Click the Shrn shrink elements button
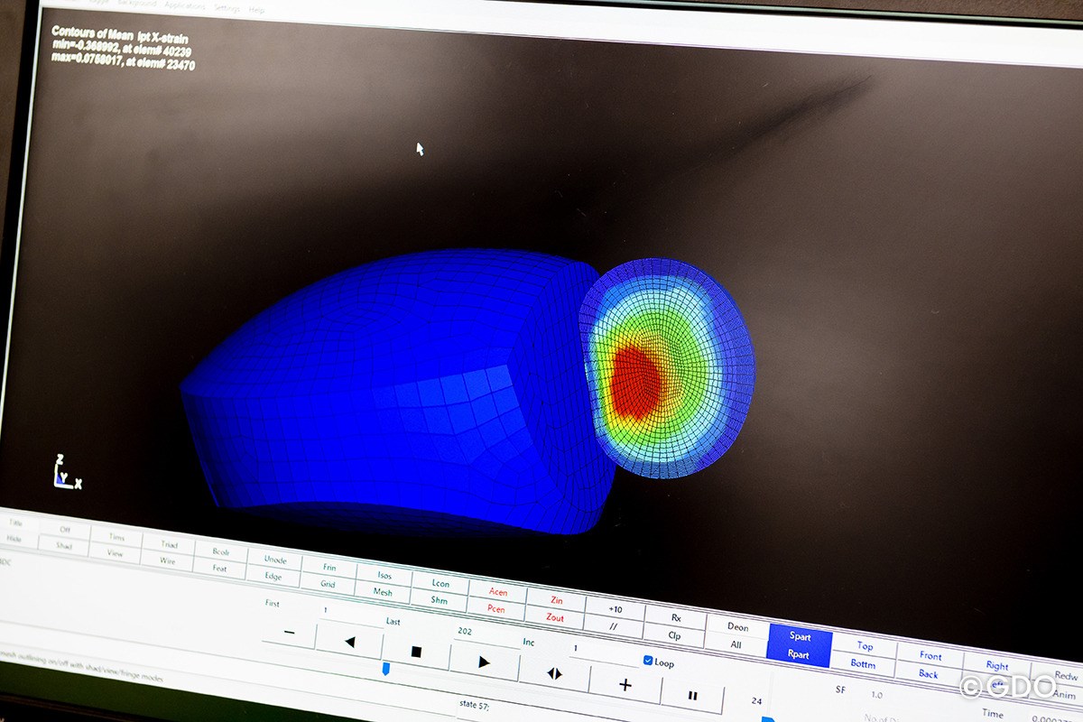The image size is (1083, 722). 440,600
